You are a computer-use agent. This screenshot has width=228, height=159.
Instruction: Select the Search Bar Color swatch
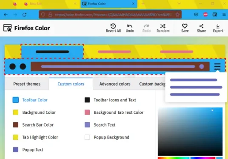click(x=16, y=125)
